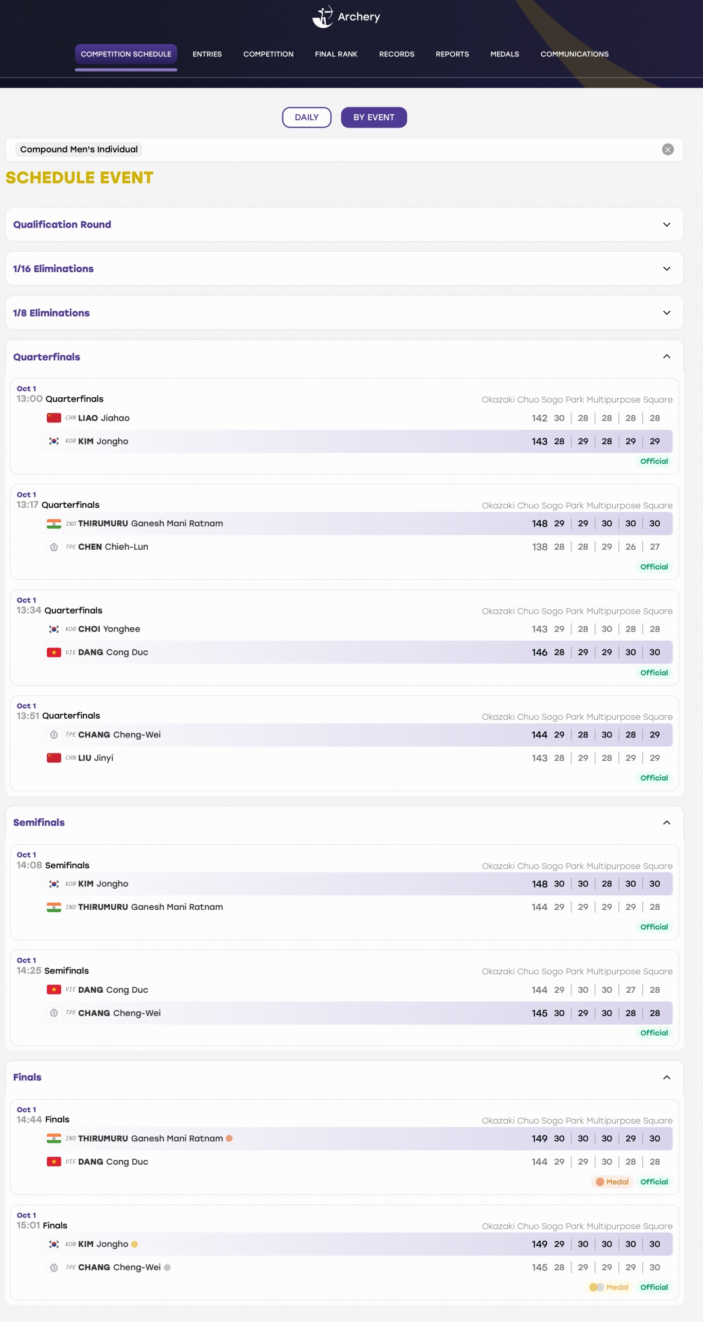703x1322 pixels.
Task: Click Chinese Taipei flag beside CHEN Chieh-Lun
Action: coord(54,547)
